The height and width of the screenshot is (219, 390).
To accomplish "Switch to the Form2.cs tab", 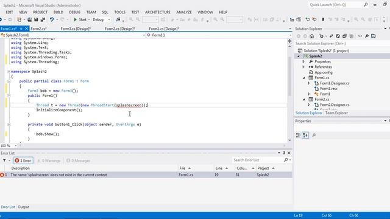I will point(38,29).
